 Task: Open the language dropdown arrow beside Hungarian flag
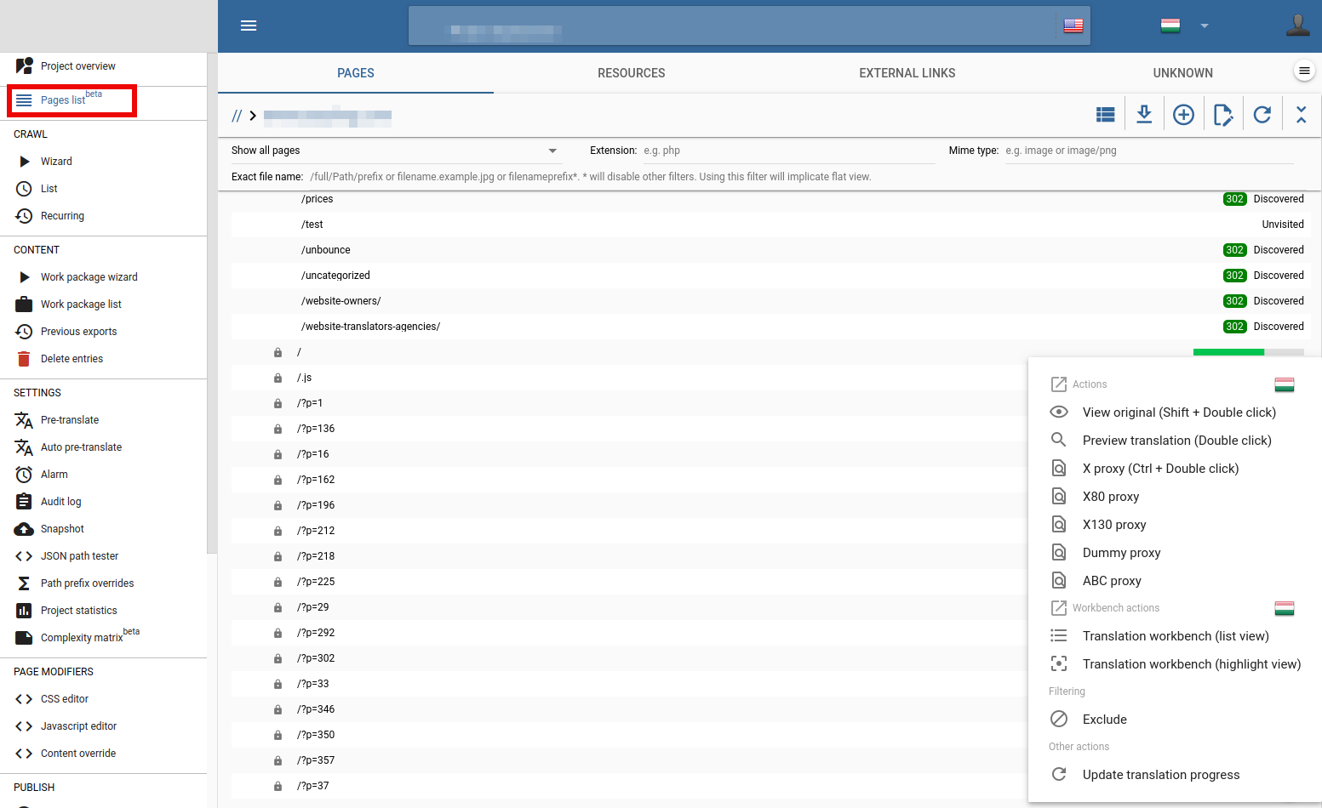click(1205, 26)
